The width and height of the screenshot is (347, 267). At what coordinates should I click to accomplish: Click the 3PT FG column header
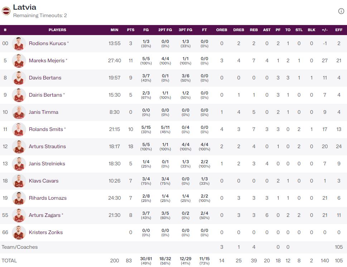[x=185, y=30]
